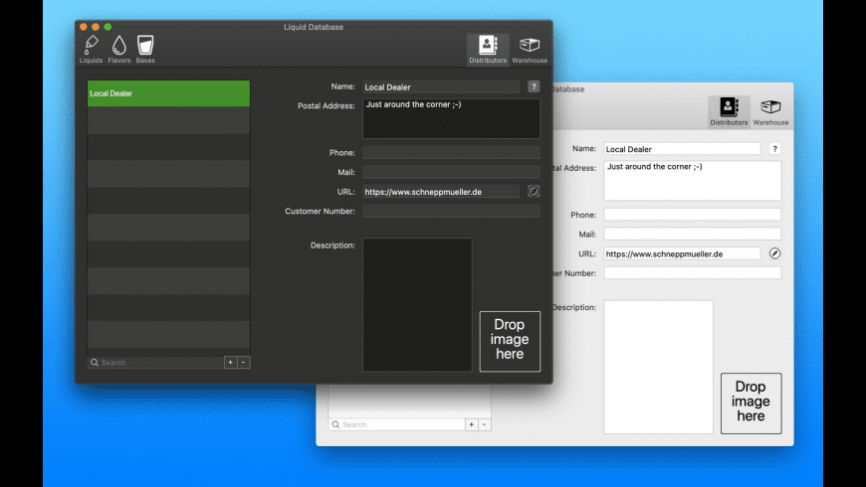Screen dimensions: 866x487
Task: Click the search magnifier icon in light window
Action: click(x=335, y=424)
